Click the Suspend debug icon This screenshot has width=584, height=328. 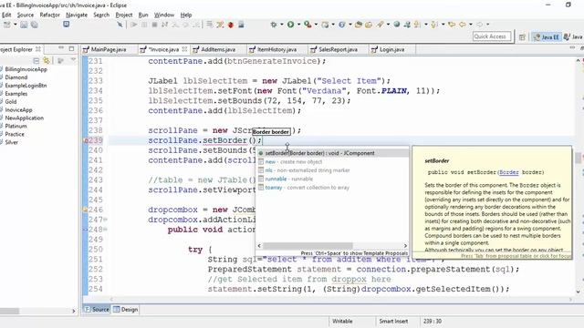pyautogui.click(x=144, y=25)
